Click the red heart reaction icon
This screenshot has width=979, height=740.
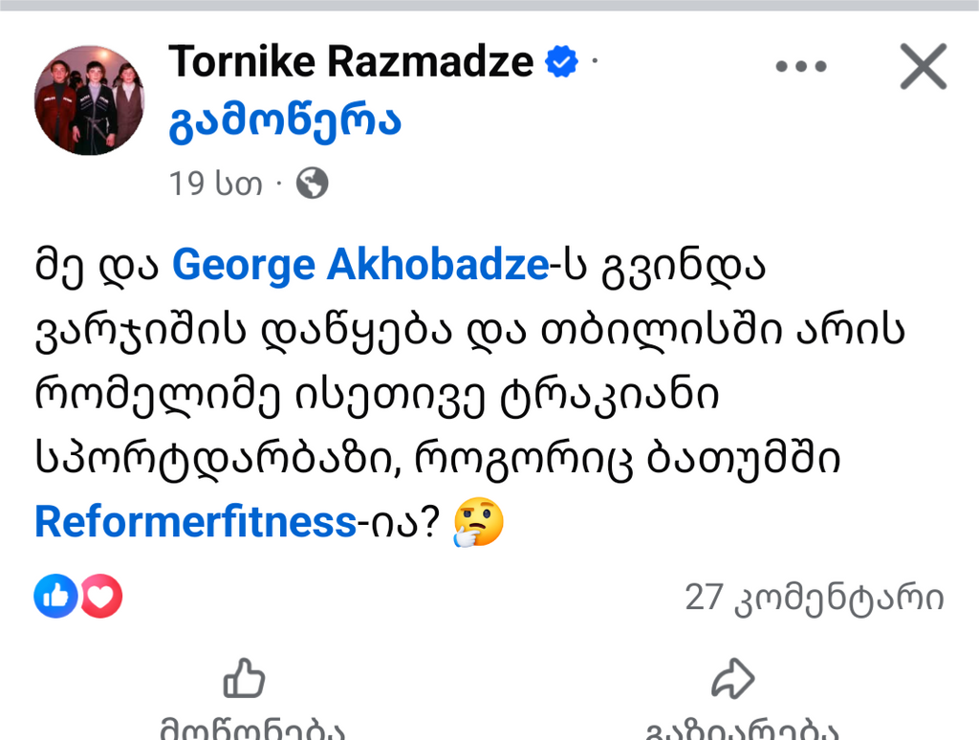click(x=100, y=598)
